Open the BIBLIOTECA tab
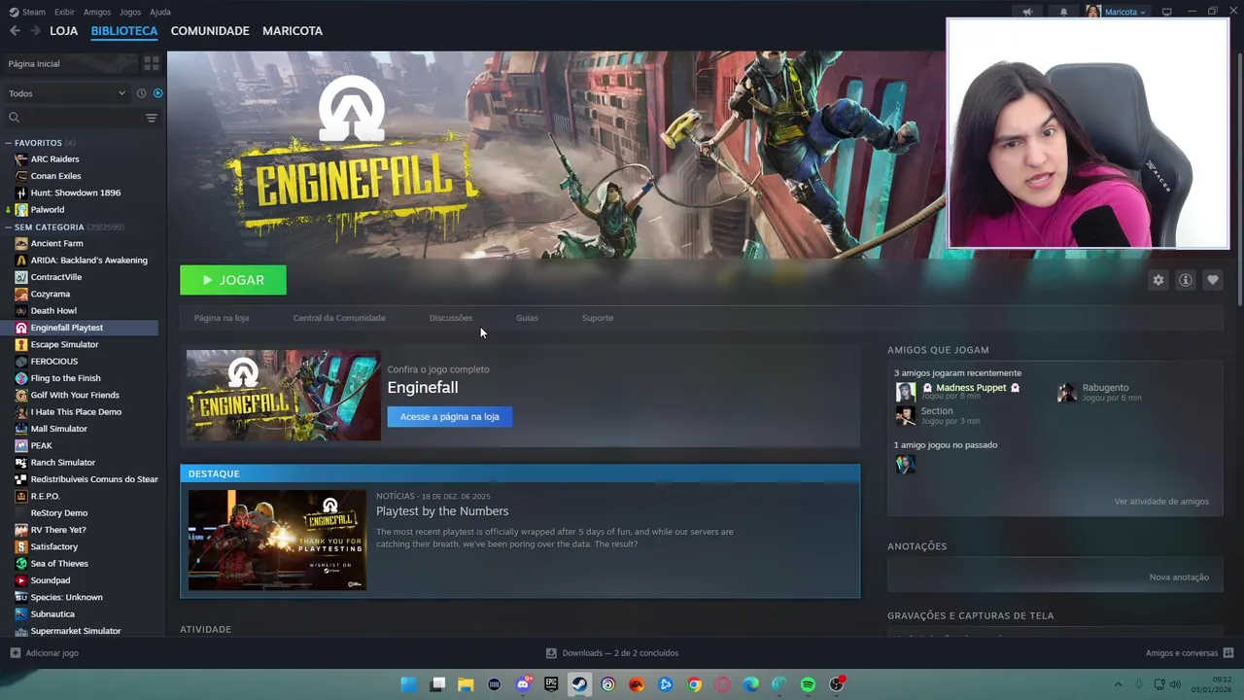This screenshot has height=700, width=1244. pyautogui.click(x=123, y=31)
